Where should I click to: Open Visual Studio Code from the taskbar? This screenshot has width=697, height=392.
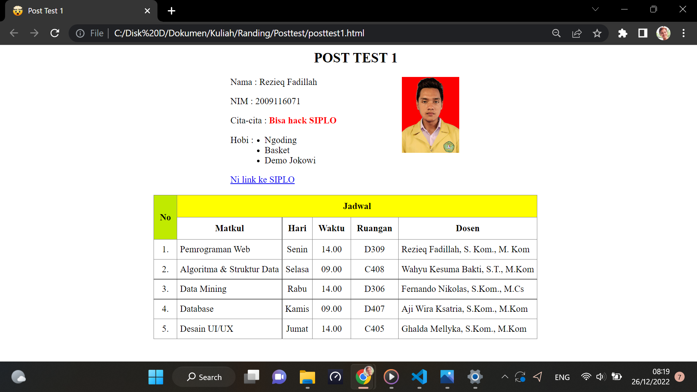(419, 377)
